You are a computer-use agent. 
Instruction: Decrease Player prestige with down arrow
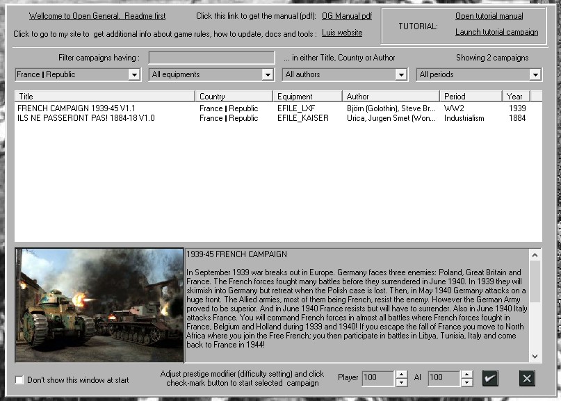[401, 383]
